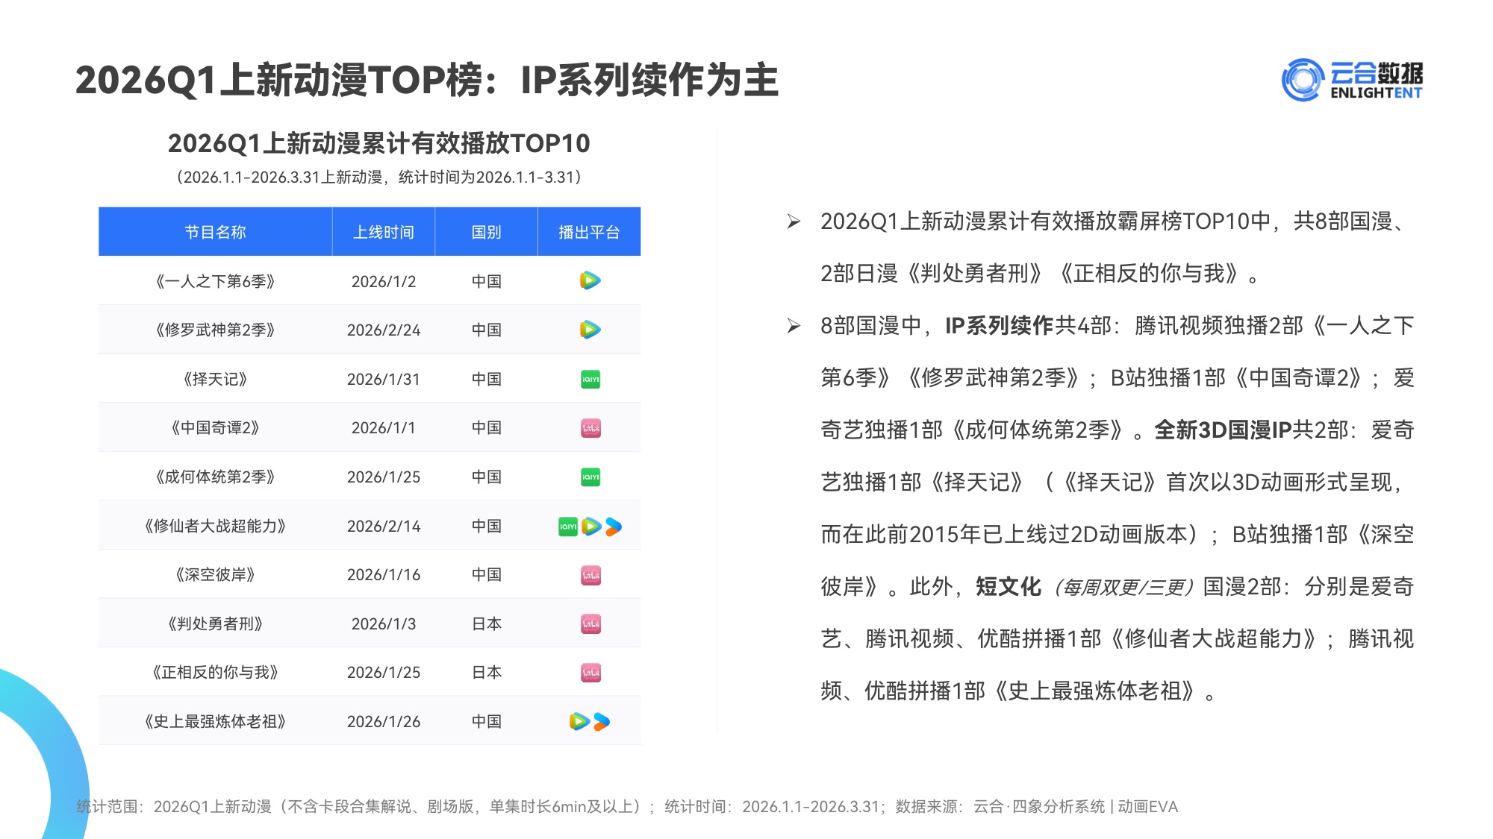Click the date 2026/1/31
Screen dimensions: 1493x839
tap(384, 379)
